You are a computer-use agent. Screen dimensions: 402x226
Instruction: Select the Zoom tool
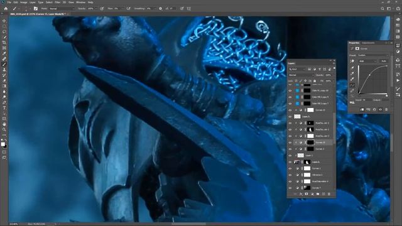pyautogui.click(x=4, y=130)
